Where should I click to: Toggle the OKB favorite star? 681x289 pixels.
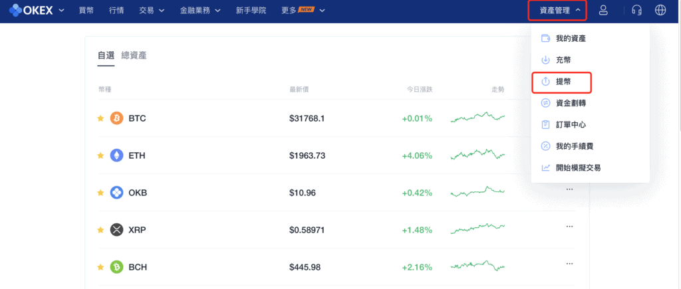pos(100,193)
